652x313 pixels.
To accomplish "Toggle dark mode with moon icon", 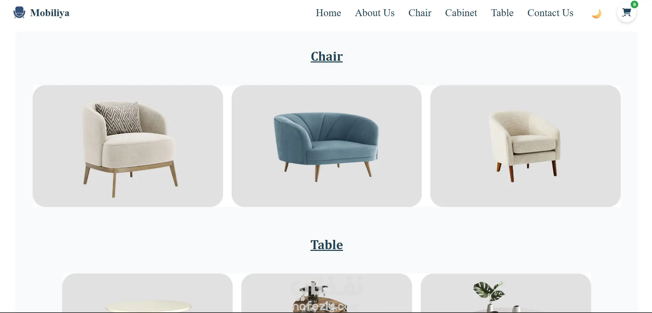I will coord(596,14).
